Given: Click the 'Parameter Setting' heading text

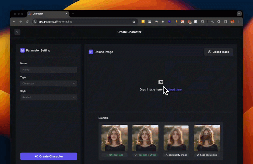Looking at the screenshot, I should click(38, 51).
